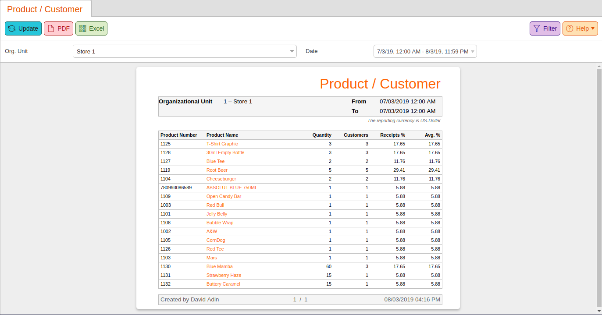Open the Help dropdown arrow
This screenshot has width=602, height=315.
(593, 28)
